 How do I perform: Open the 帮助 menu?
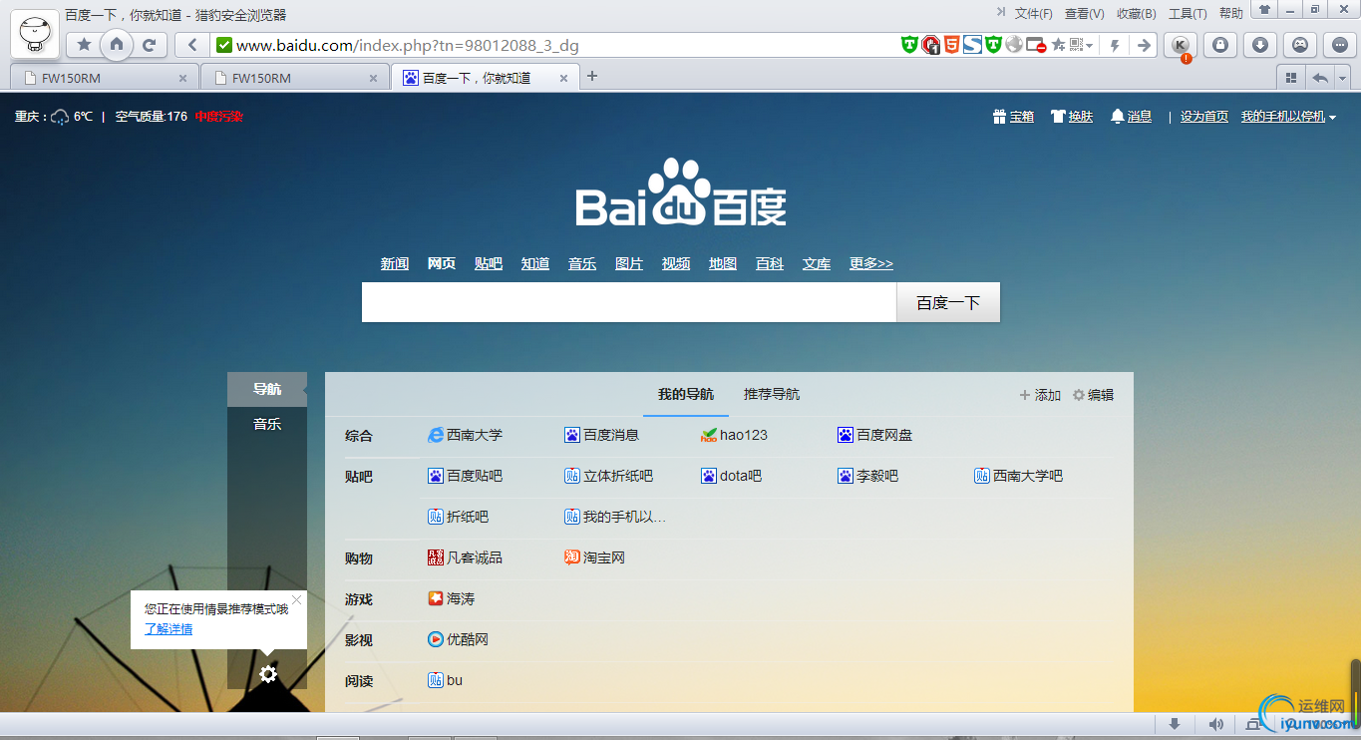click(x=1231, y=13)
